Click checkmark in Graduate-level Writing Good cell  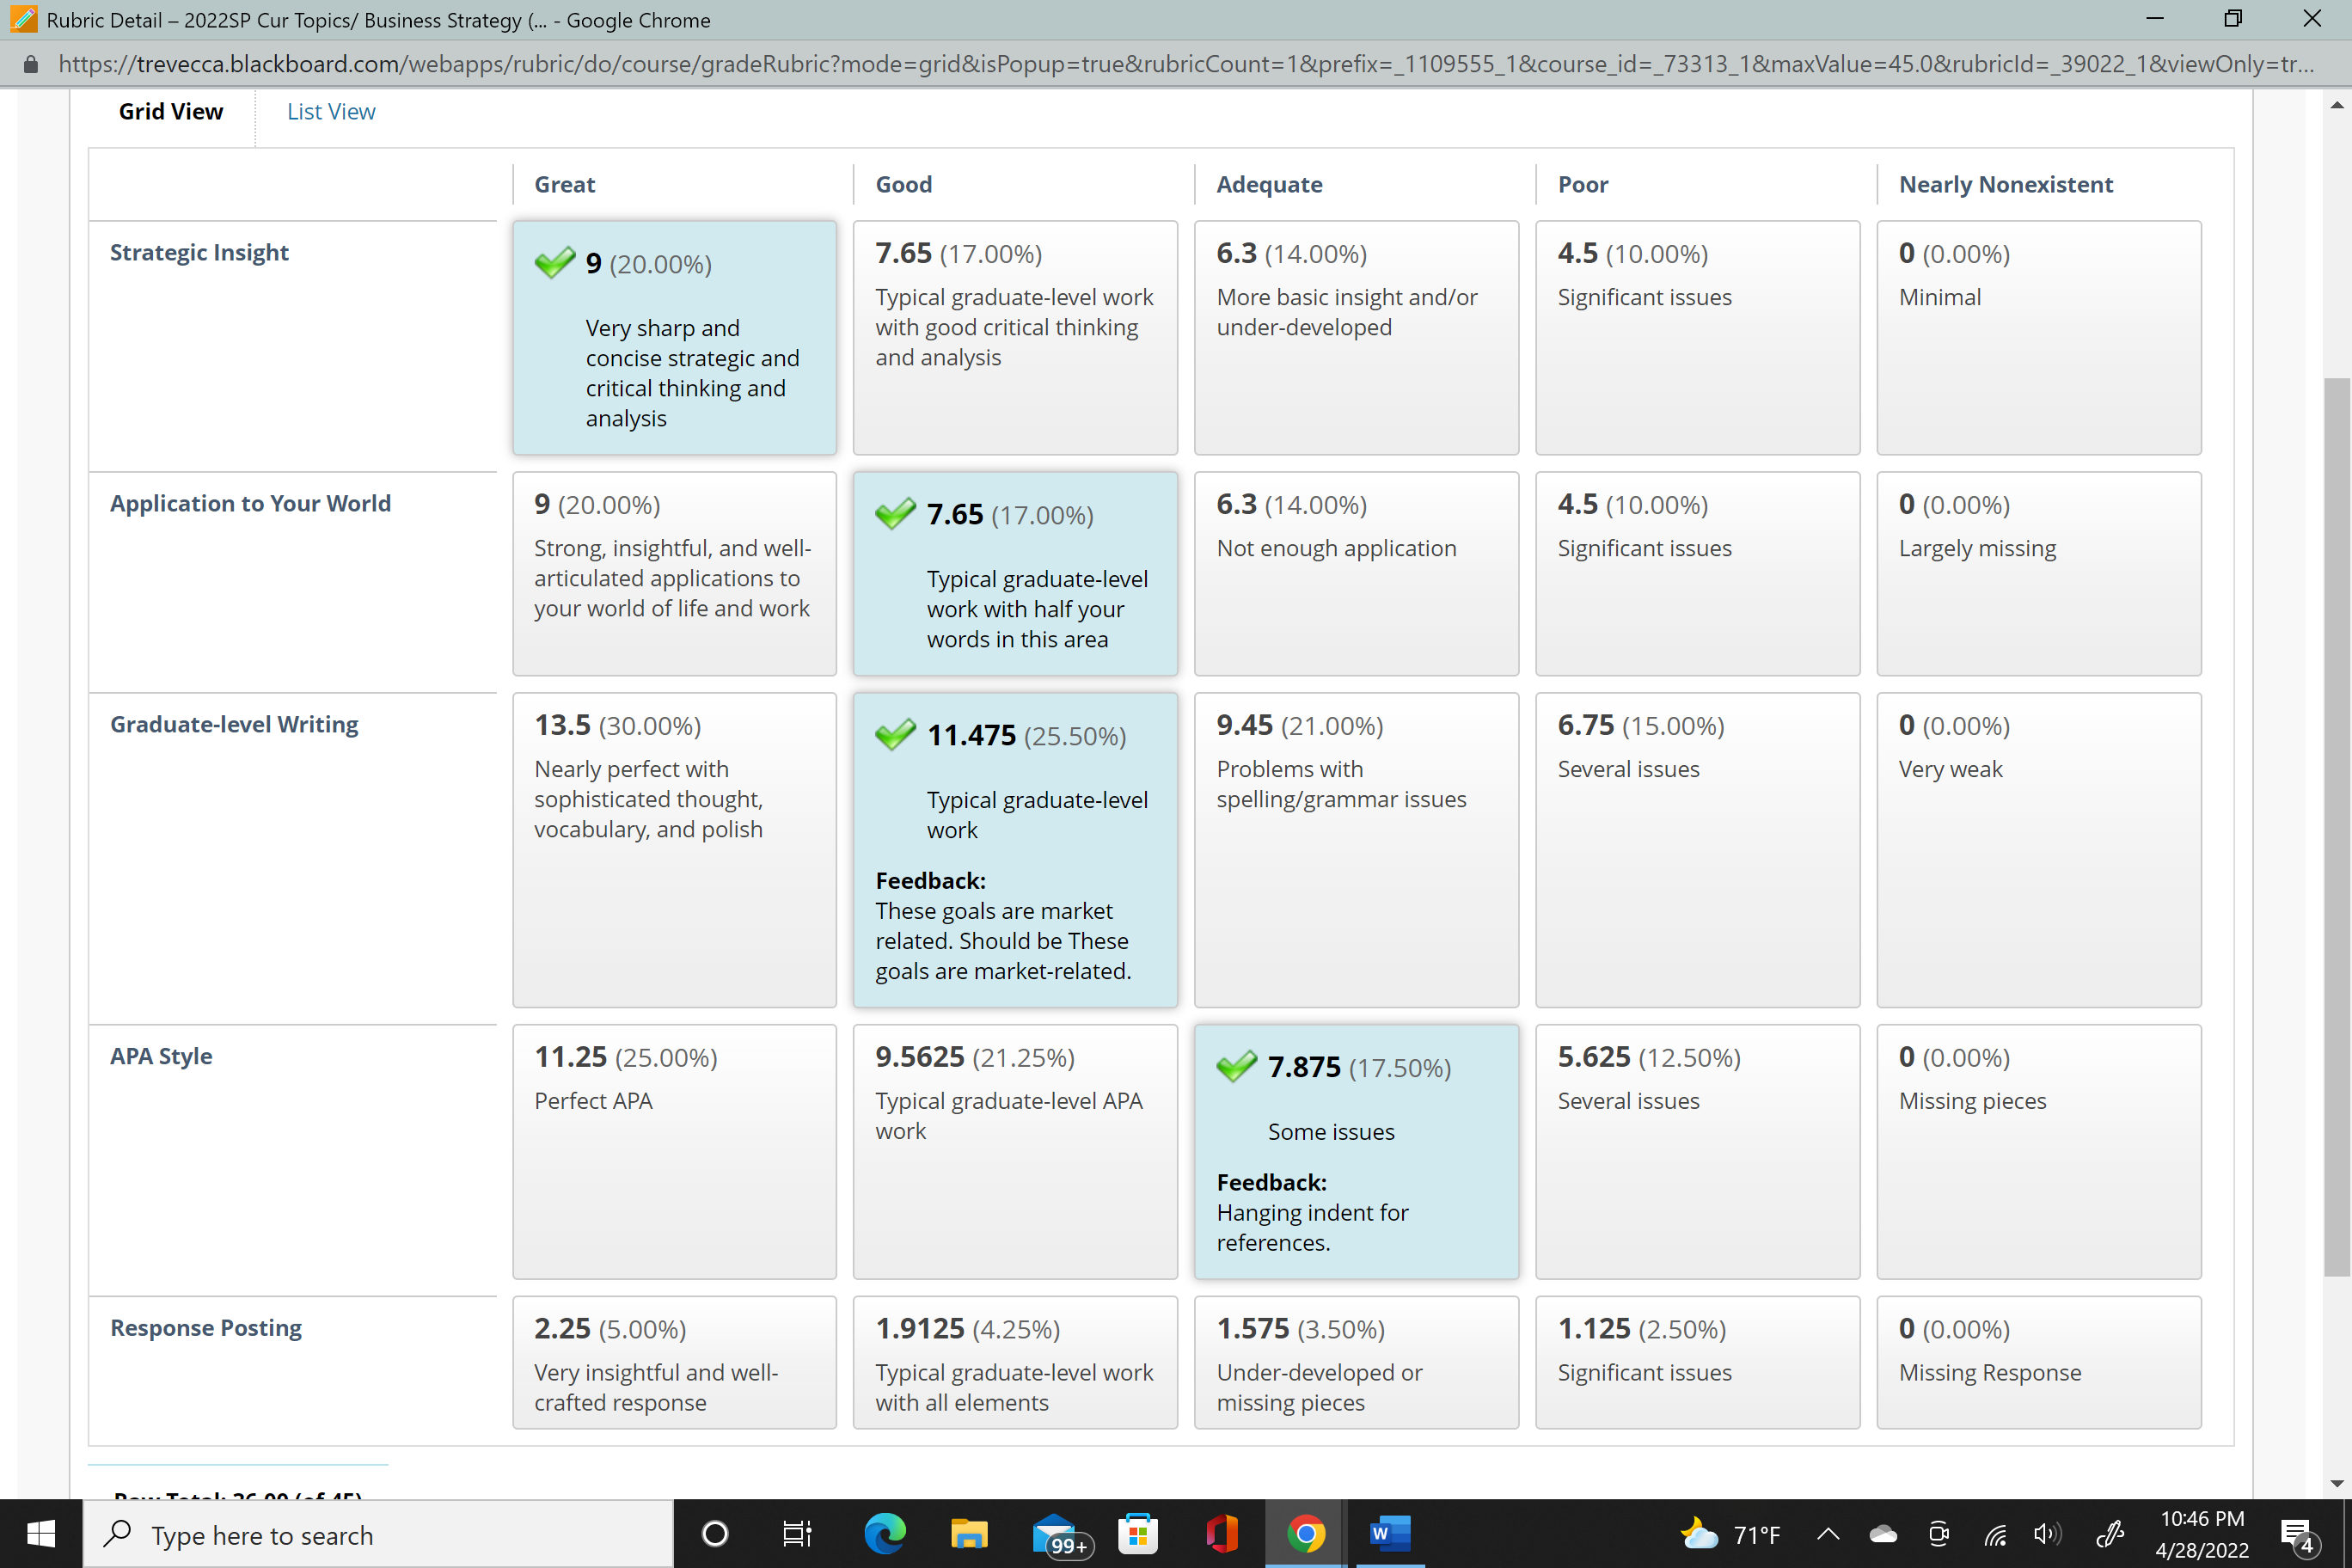click(896, 734)
